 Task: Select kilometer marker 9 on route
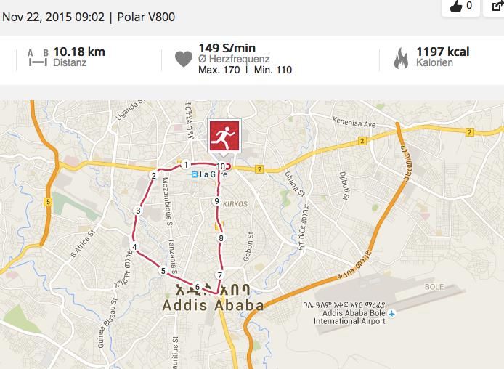(x=216, y=201)
